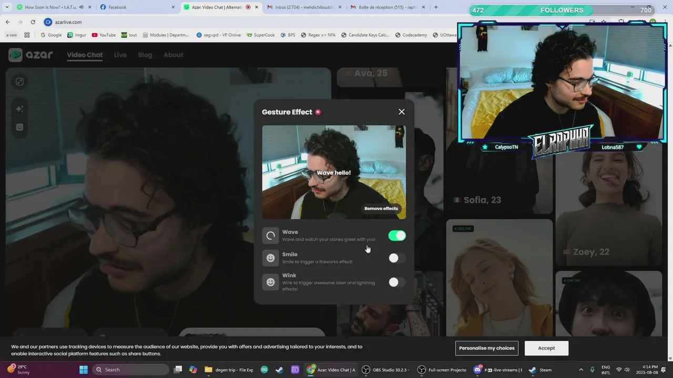This screenshot has height=378, width=673.
Task: Open the Codecademy bookmark
Action: click(x=411, y=35)
